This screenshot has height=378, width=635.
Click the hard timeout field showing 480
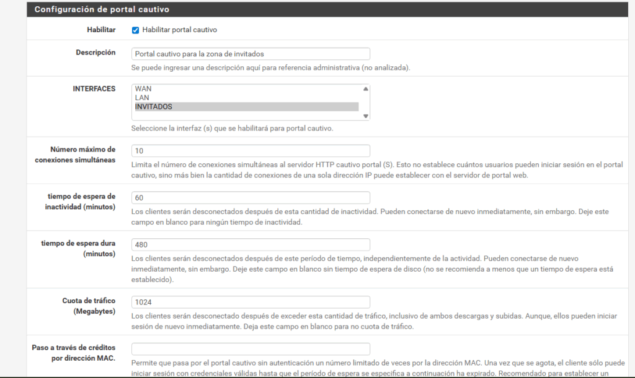(x=251, y=245)
